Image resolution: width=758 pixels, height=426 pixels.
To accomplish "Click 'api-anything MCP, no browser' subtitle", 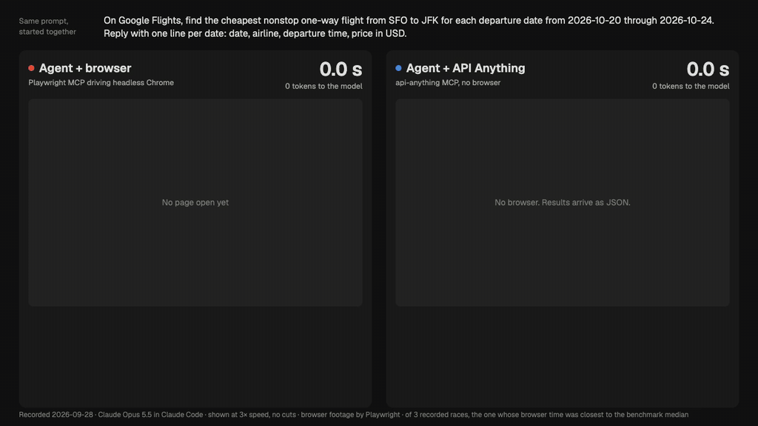I will click(448, 83).
